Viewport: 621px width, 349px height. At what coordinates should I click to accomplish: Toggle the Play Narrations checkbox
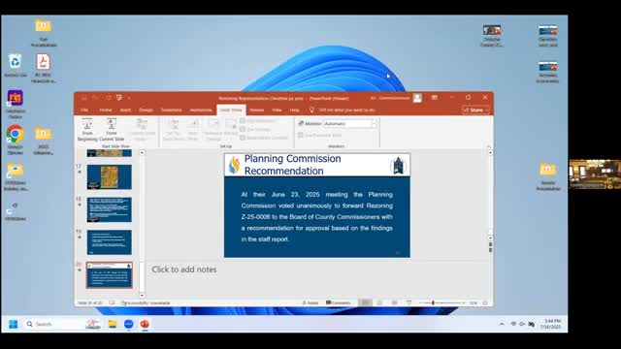tap(243, 120)
